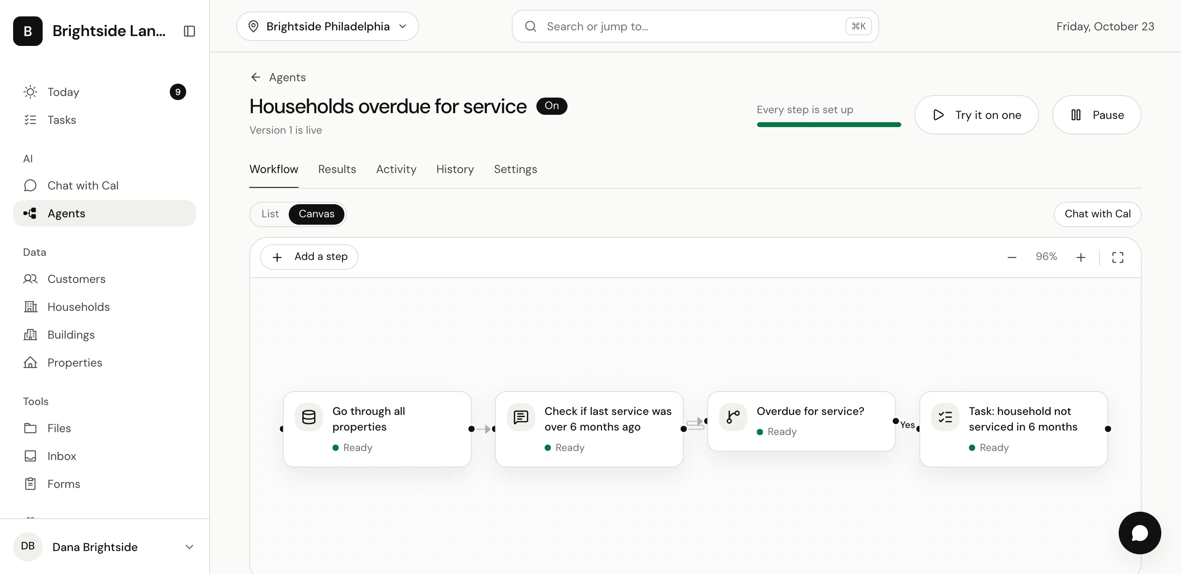The height and width of the screenshot is (574, 1181).
Task: Select the Results tab
Action: 337,169
